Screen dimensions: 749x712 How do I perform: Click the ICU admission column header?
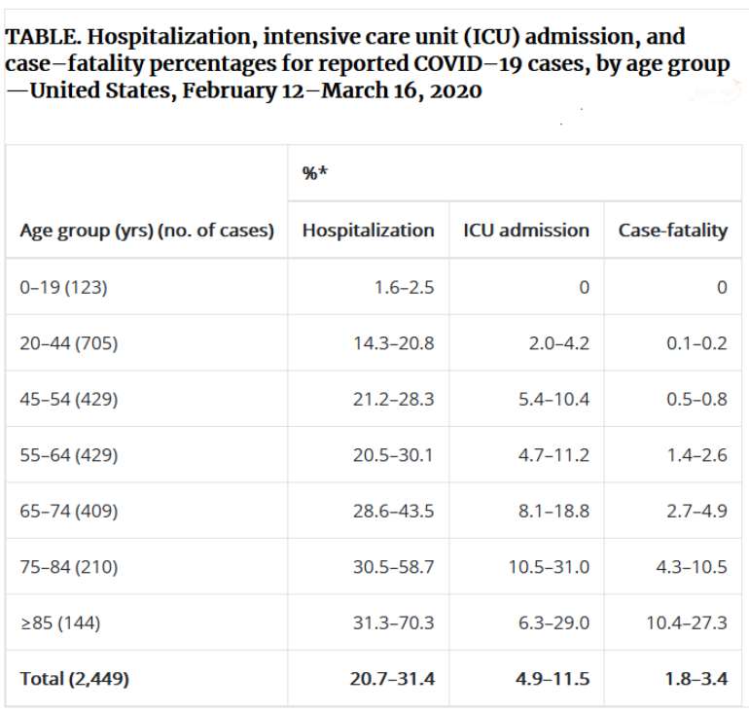tap(526, 231)
